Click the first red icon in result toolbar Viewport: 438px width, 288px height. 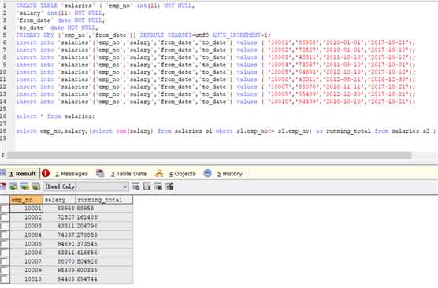pos(2,186)
